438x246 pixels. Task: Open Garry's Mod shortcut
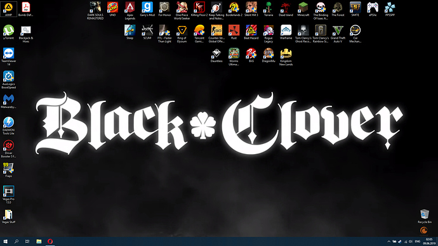pos(147,9)
